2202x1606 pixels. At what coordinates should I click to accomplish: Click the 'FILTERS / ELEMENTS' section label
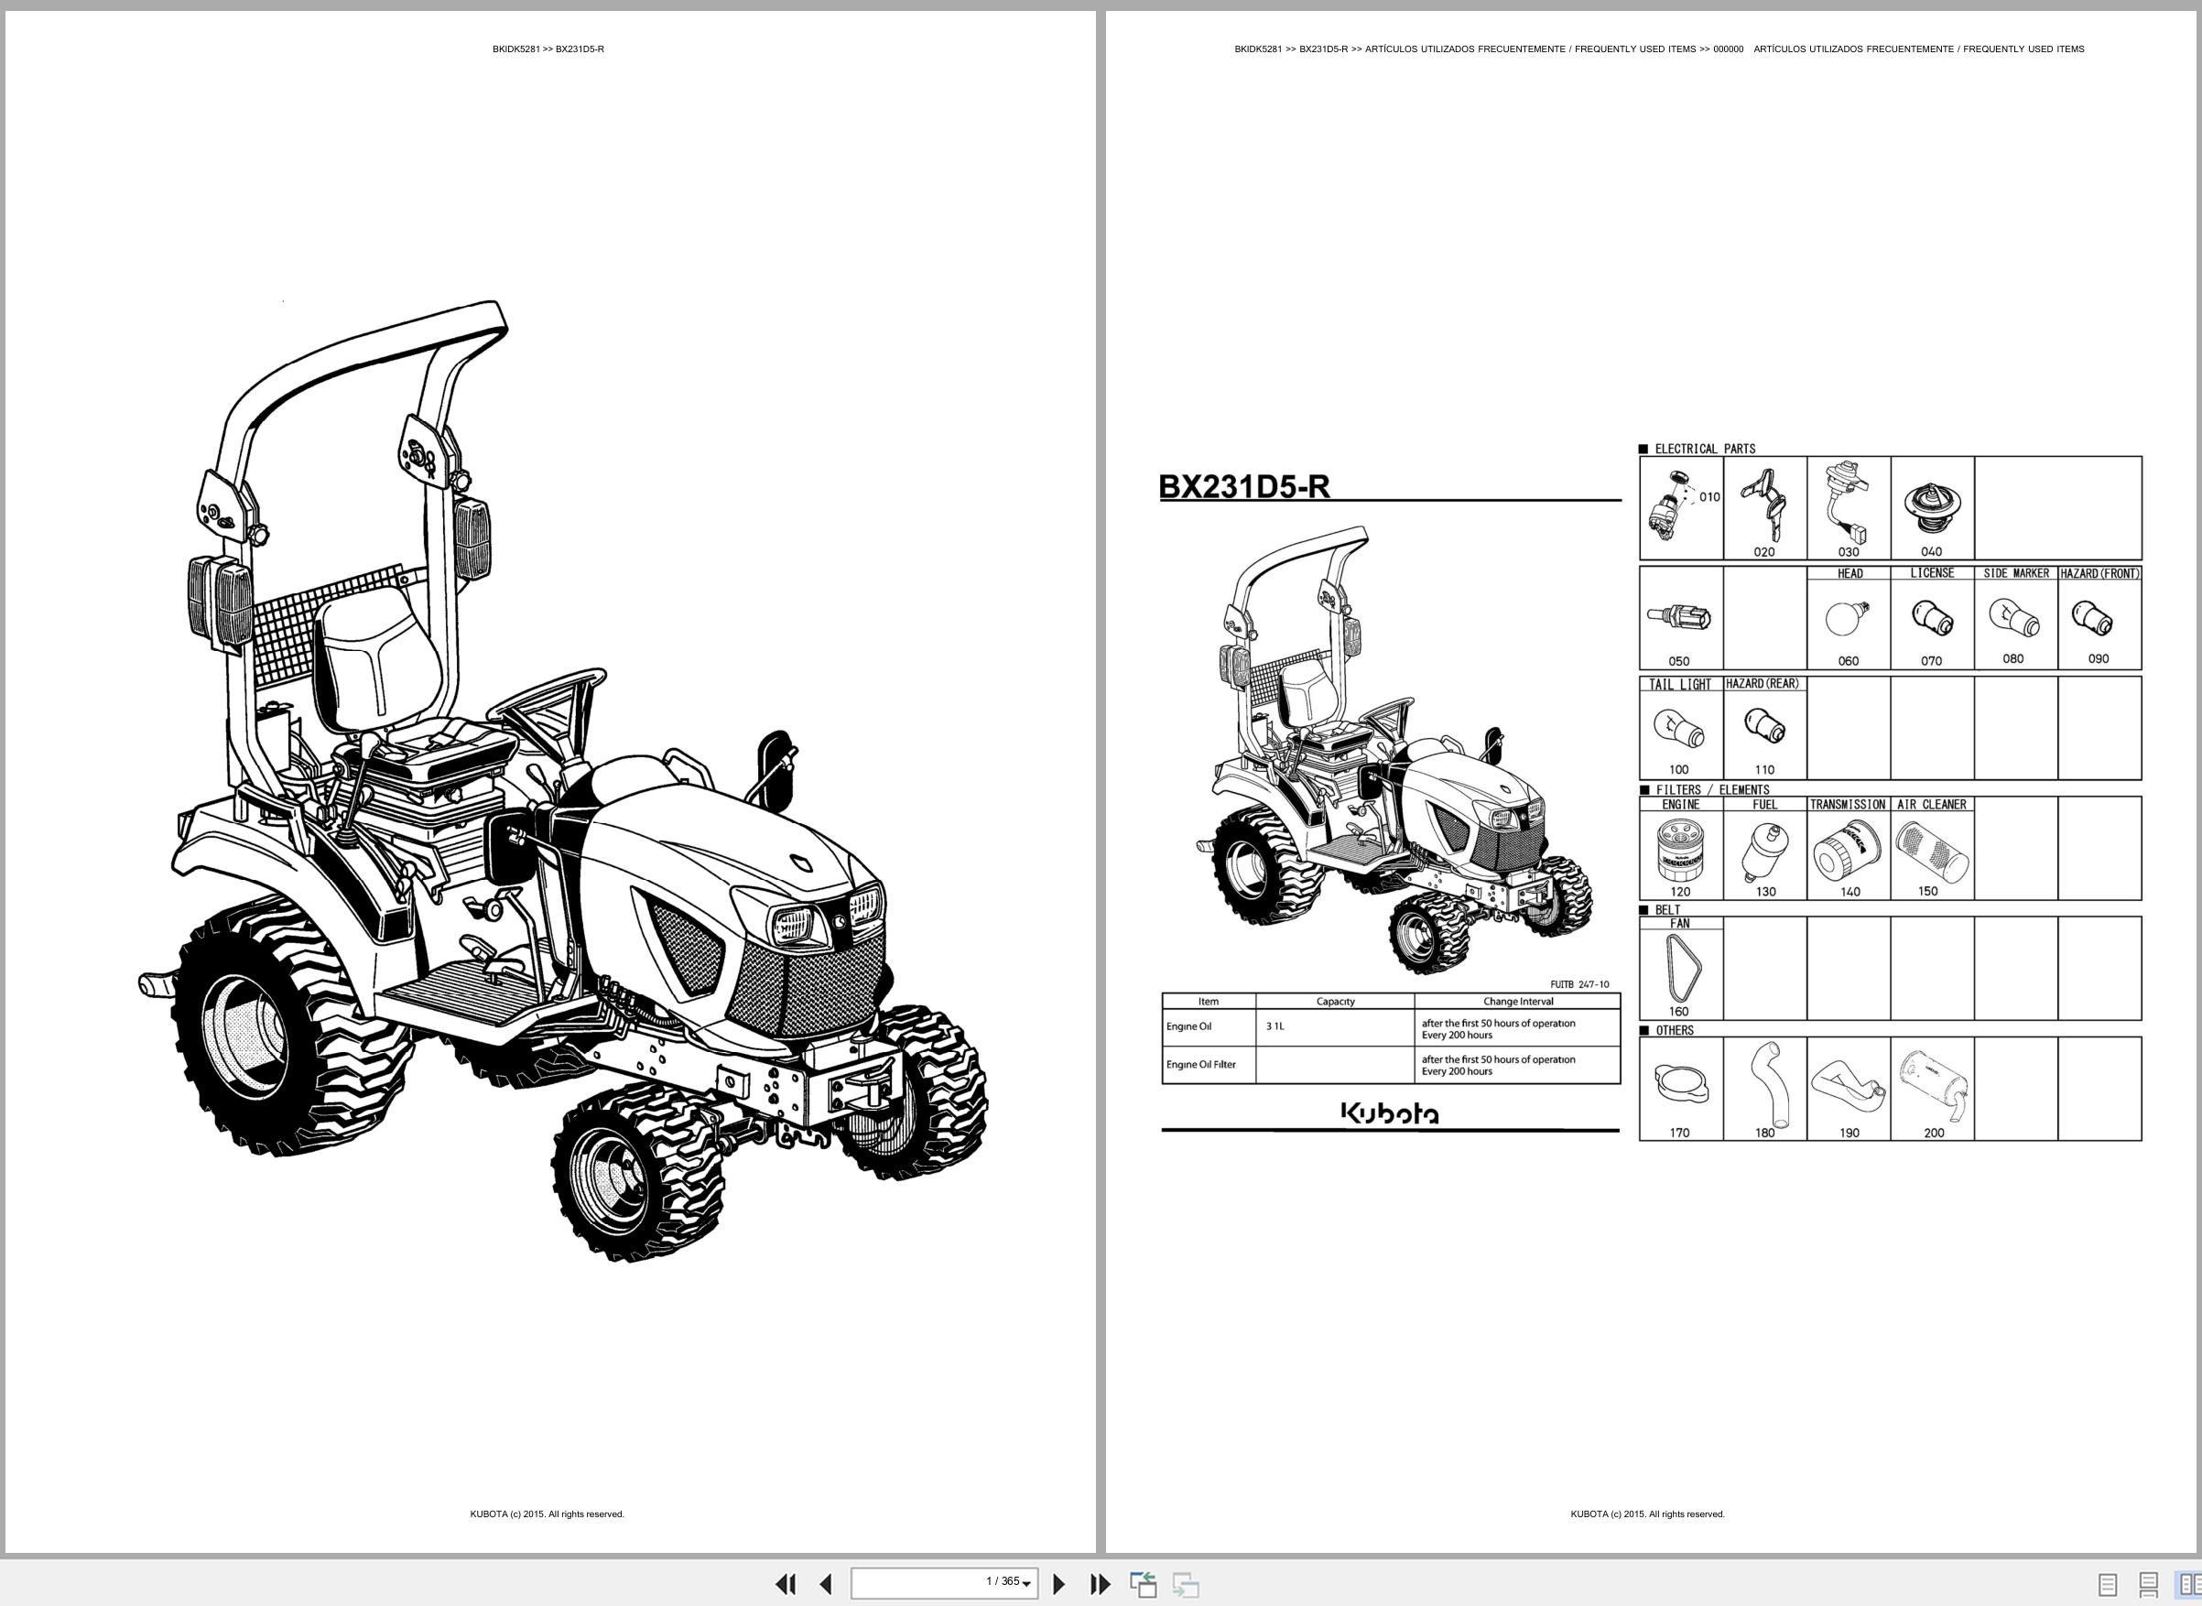pyautogui.click(x=1712, y=790)
